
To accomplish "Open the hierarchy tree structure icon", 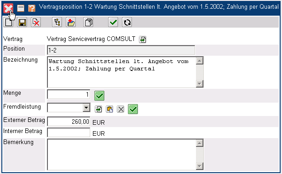I will [x=57, y=22].
